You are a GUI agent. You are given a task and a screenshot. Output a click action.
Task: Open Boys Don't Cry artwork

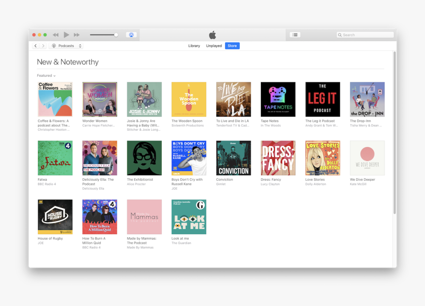(x=189, y=158)
